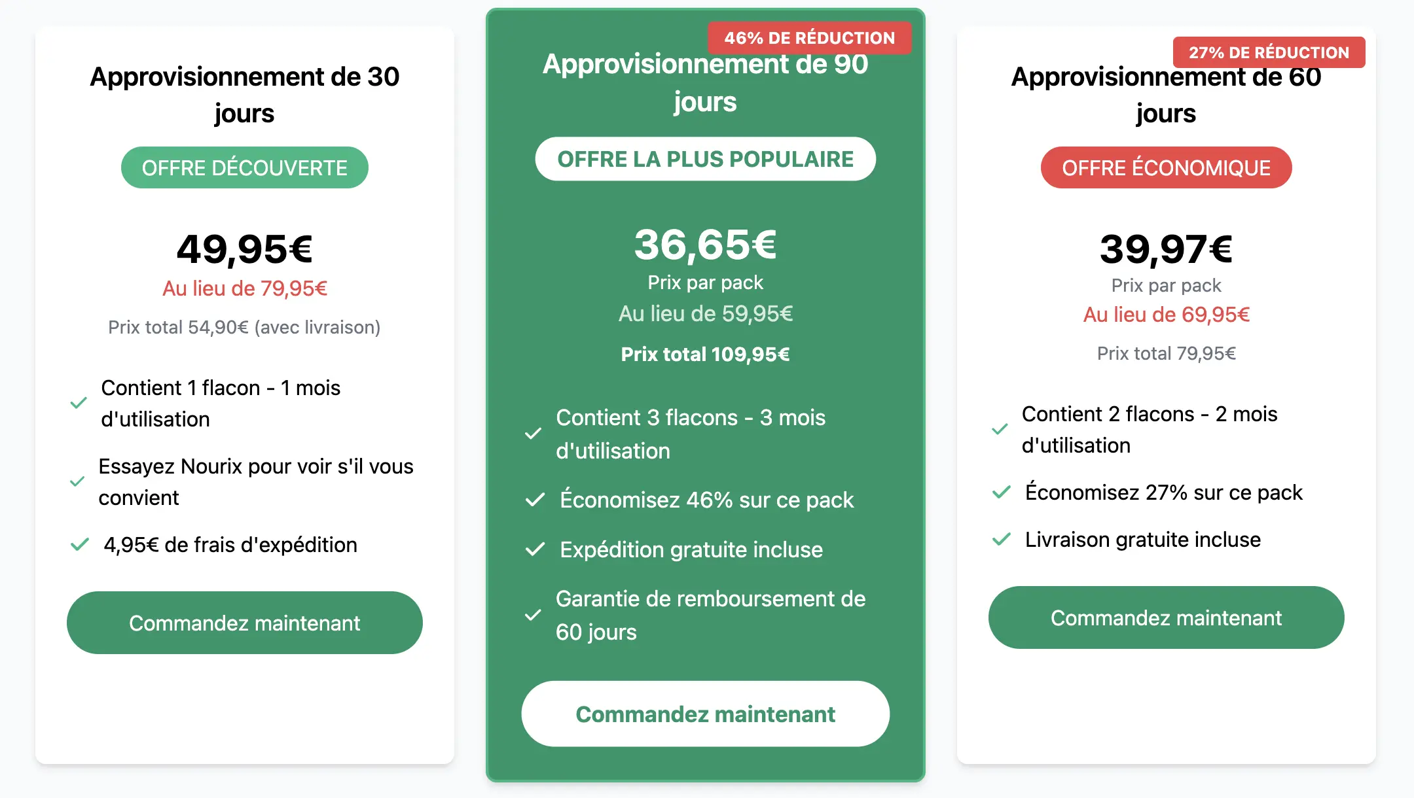Click the checkmark beside "Économisez 46% sur ce pack"
The image size is (1414, 798).
coord(535,500)
